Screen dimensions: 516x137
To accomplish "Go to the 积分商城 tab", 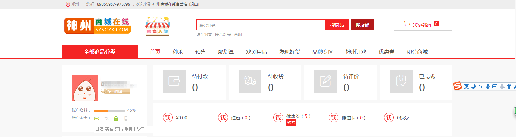I will click(x=417, y=52).
